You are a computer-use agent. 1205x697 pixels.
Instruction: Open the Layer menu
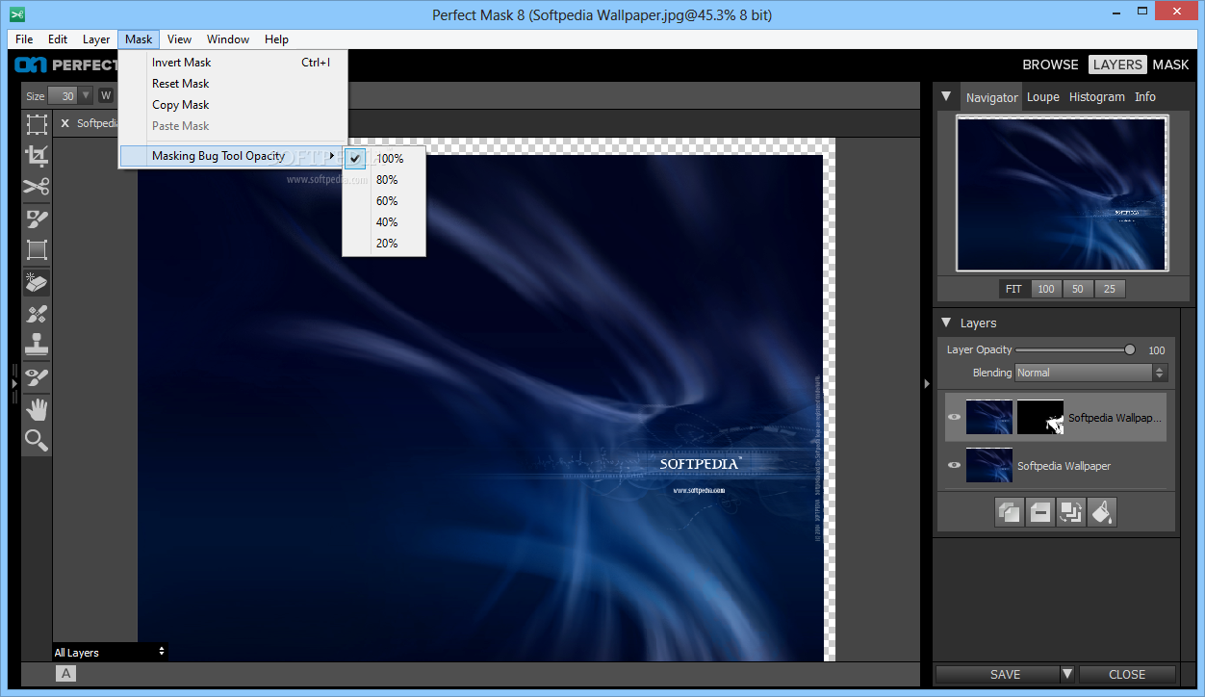pyautogui.click(x=96, y=39)
